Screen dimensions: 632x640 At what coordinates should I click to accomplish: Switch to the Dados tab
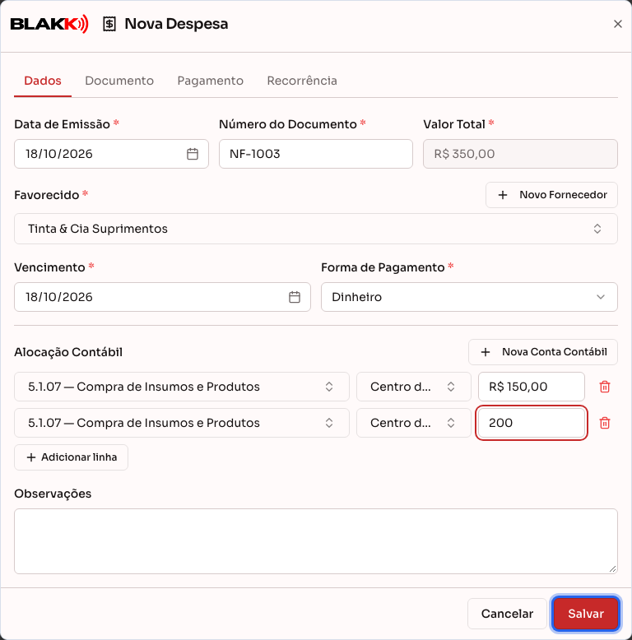click(43, 81)
